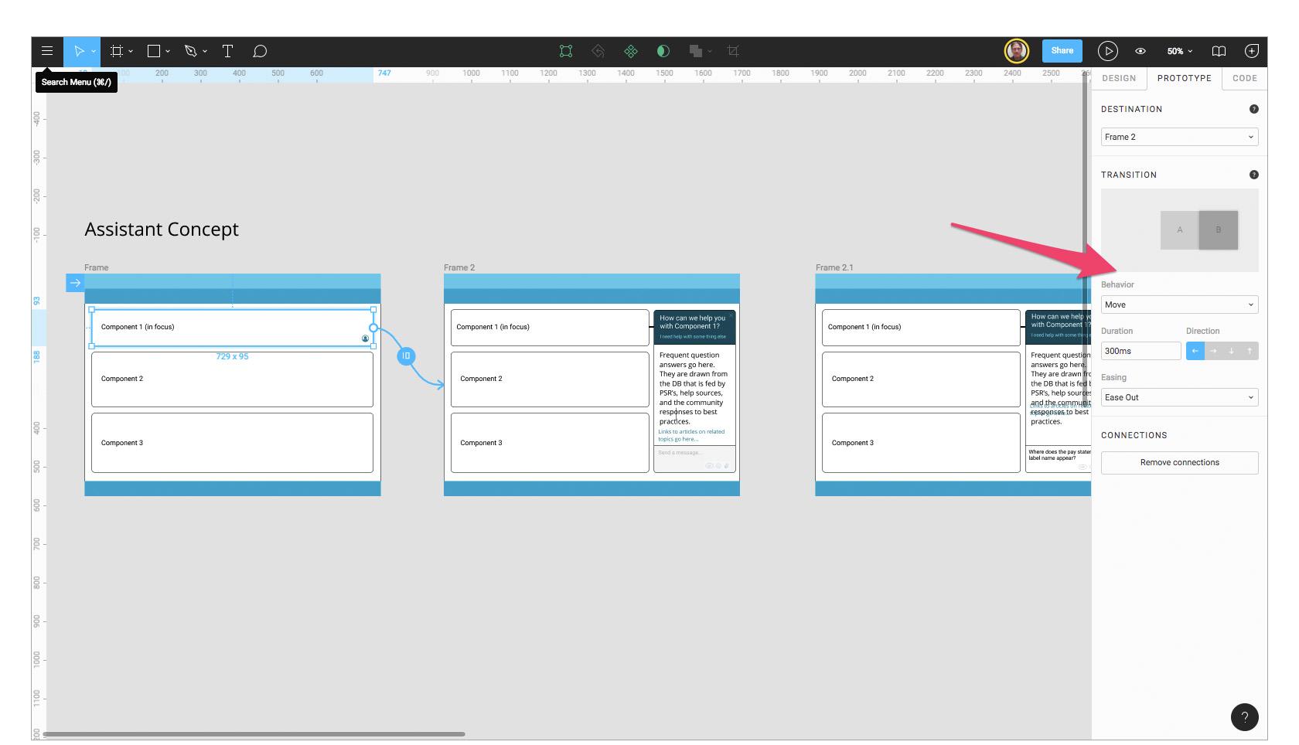The image size is (1299, 745).
Task: Open the 50% zoom menu
Action: [x=1176, y=51]
